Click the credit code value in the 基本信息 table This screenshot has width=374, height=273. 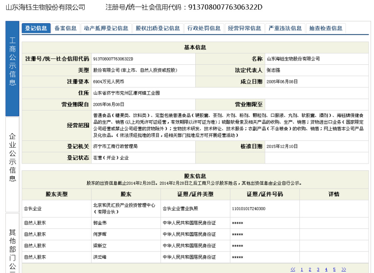click(113, 59)
